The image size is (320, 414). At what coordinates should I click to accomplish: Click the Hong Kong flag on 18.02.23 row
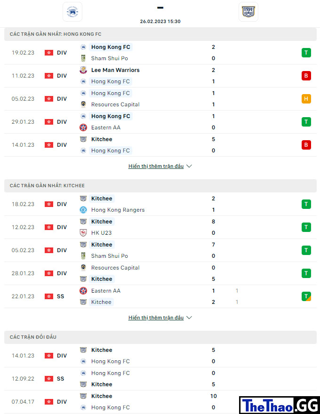[x=49, y=204]
